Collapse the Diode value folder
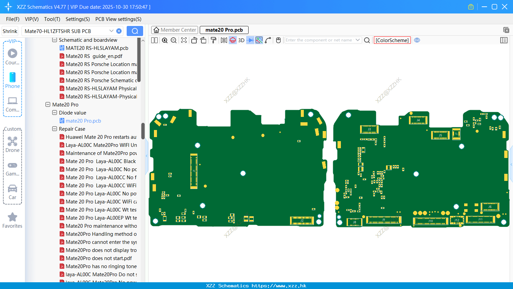Viewport: 513px width, 289px height. tap(55, 113)
